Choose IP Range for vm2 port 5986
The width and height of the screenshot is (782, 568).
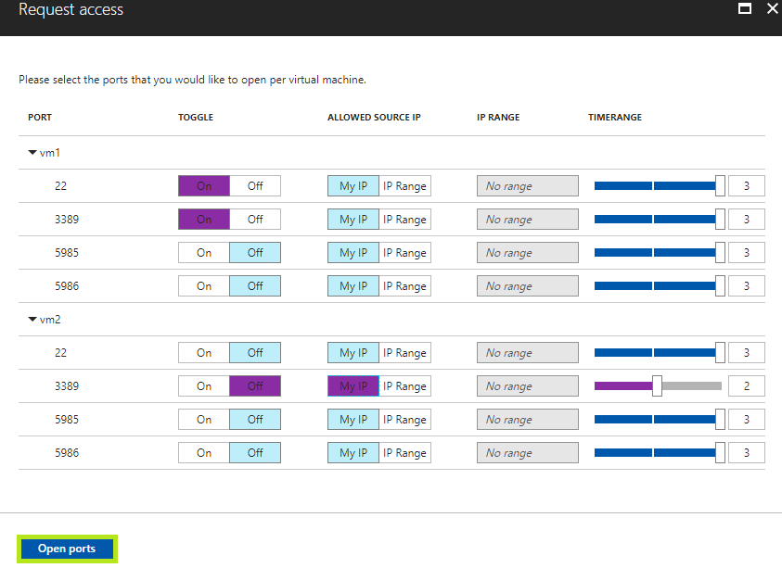tap(404, 453)
